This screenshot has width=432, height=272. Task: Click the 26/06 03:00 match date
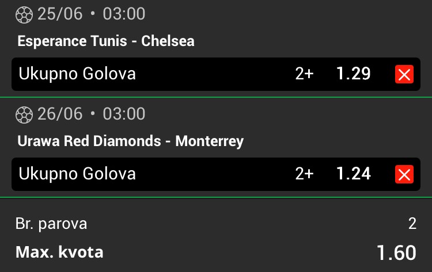91,114
